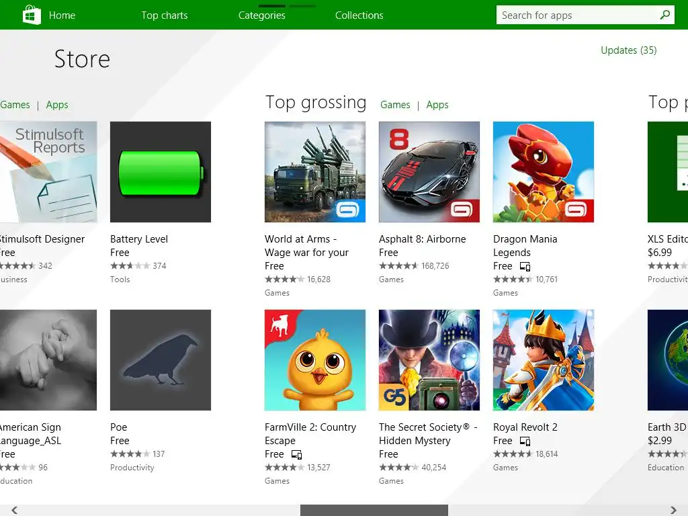Click the horizontal scrollbar thumb
The height and width of the screenshot is (516, 688).
click(374, 511)
